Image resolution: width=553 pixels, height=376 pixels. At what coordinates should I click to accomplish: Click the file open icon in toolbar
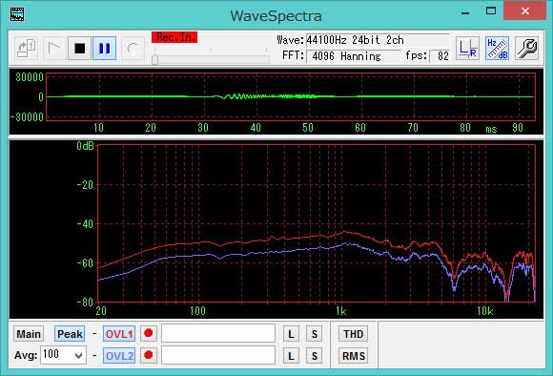26,49
